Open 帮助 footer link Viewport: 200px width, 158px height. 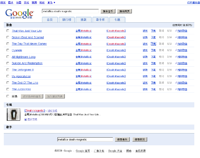(129, 151)
